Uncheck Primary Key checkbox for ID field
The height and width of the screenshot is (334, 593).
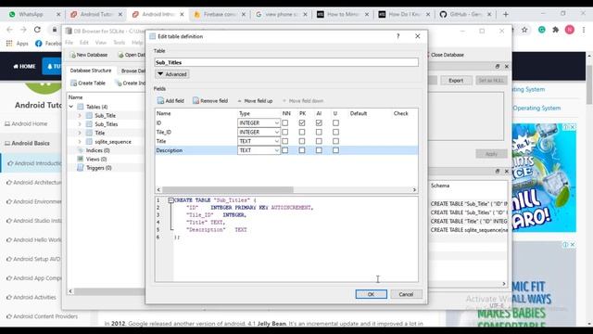pos(302,123)
